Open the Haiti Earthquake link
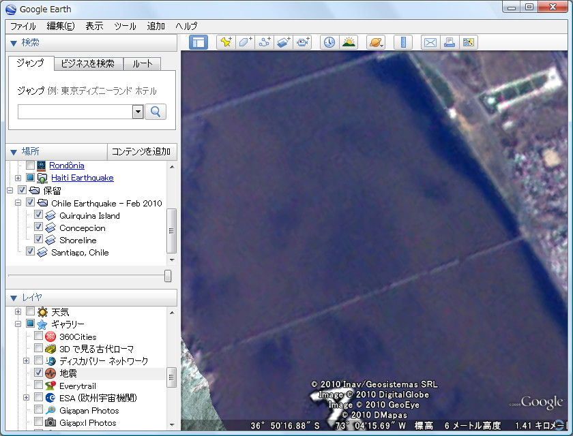The image size is (573, 436). [83, 178]
